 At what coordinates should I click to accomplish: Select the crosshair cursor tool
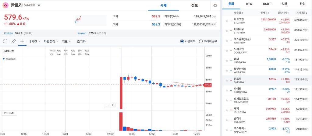(22, 41)
